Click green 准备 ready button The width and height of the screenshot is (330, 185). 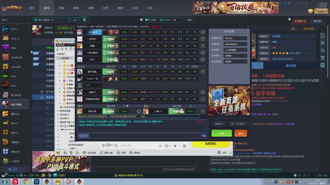222,133
